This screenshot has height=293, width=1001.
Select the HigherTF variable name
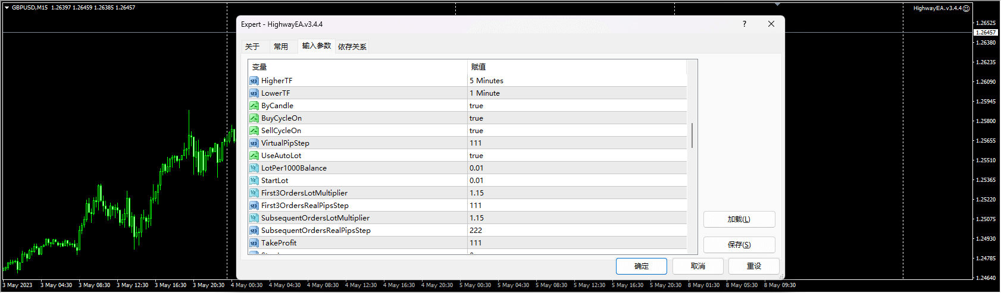[277, 81]
